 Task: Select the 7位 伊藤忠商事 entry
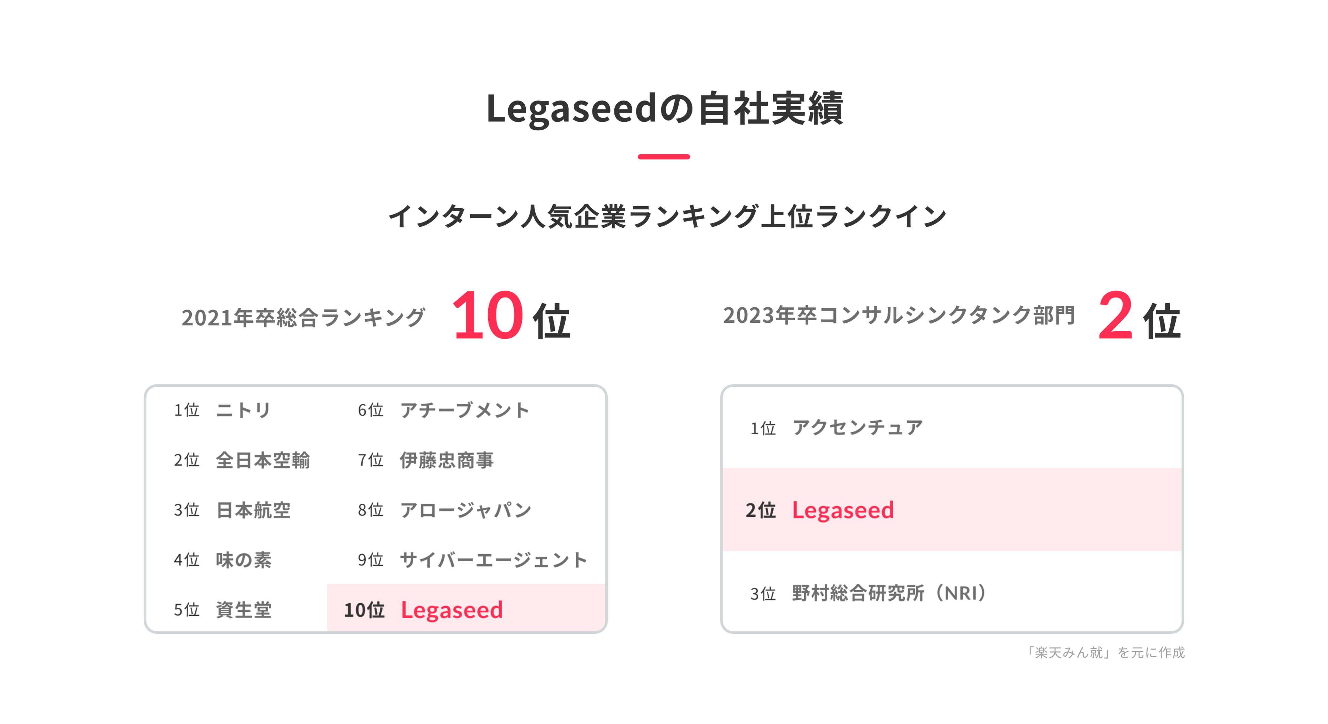[x=425, y=460]
